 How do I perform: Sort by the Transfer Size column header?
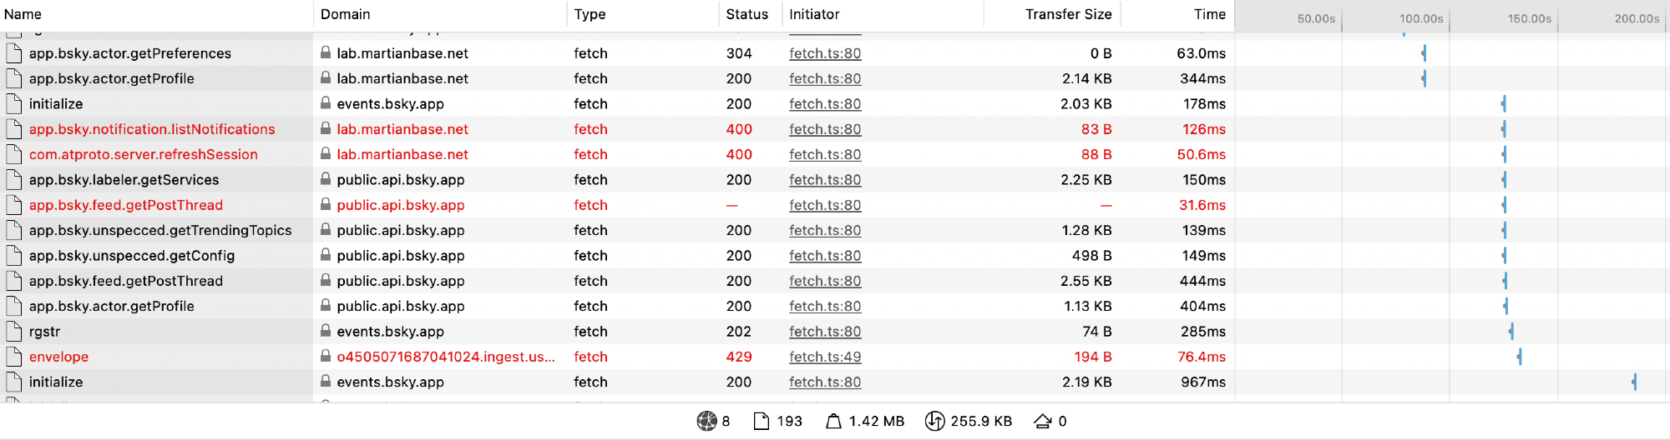tap(1068, 14)
